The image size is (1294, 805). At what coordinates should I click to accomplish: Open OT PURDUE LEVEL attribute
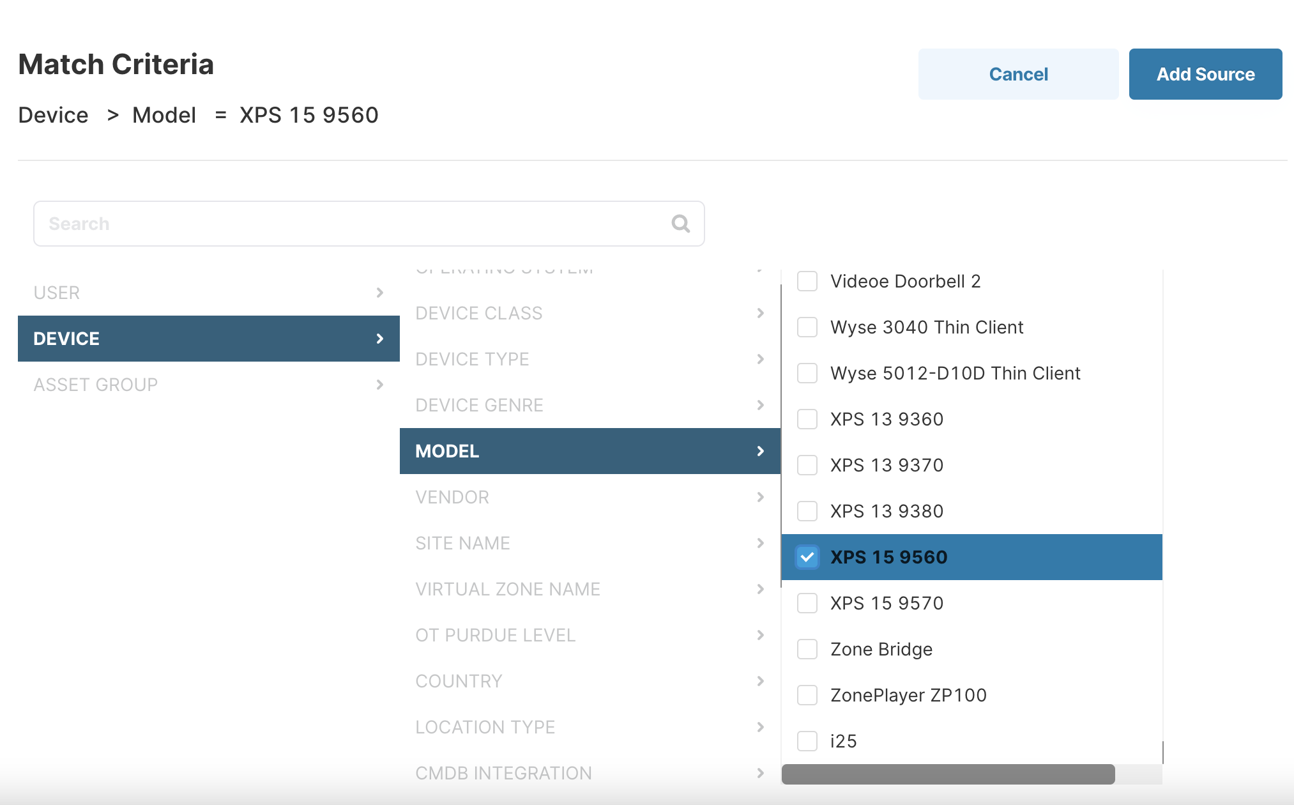point(590,635)
